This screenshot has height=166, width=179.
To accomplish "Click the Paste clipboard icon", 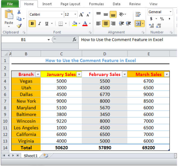I will 9,14.
